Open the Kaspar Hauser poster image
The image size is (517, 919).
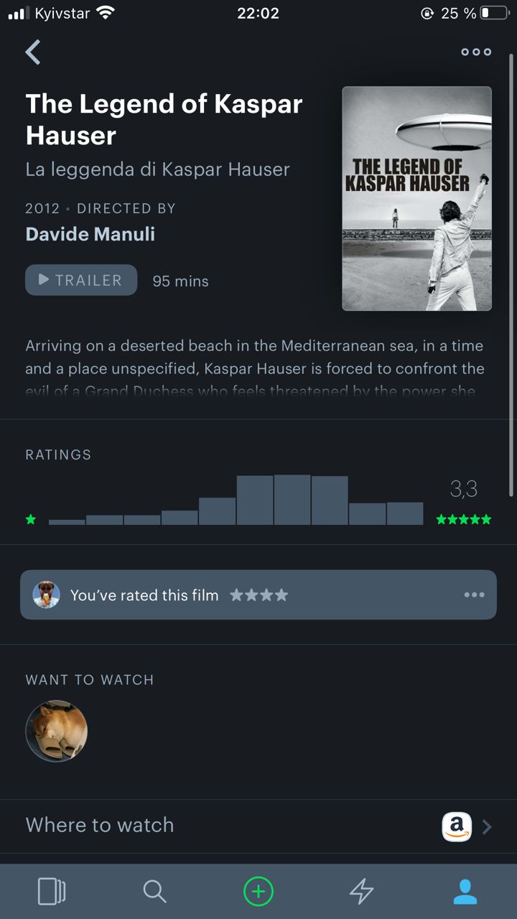pos(417,199)
